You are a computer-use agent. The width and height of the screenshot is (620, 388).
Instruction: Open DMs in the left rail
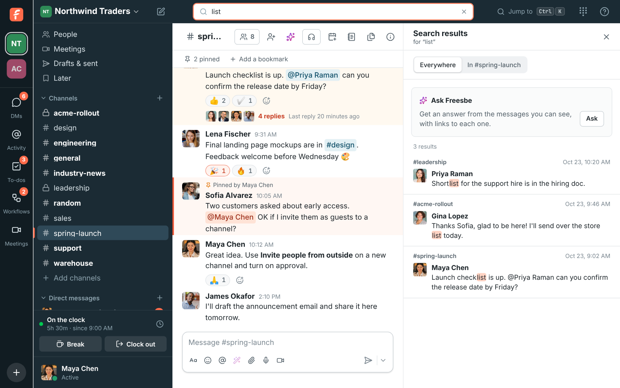(x=16, y=107)
